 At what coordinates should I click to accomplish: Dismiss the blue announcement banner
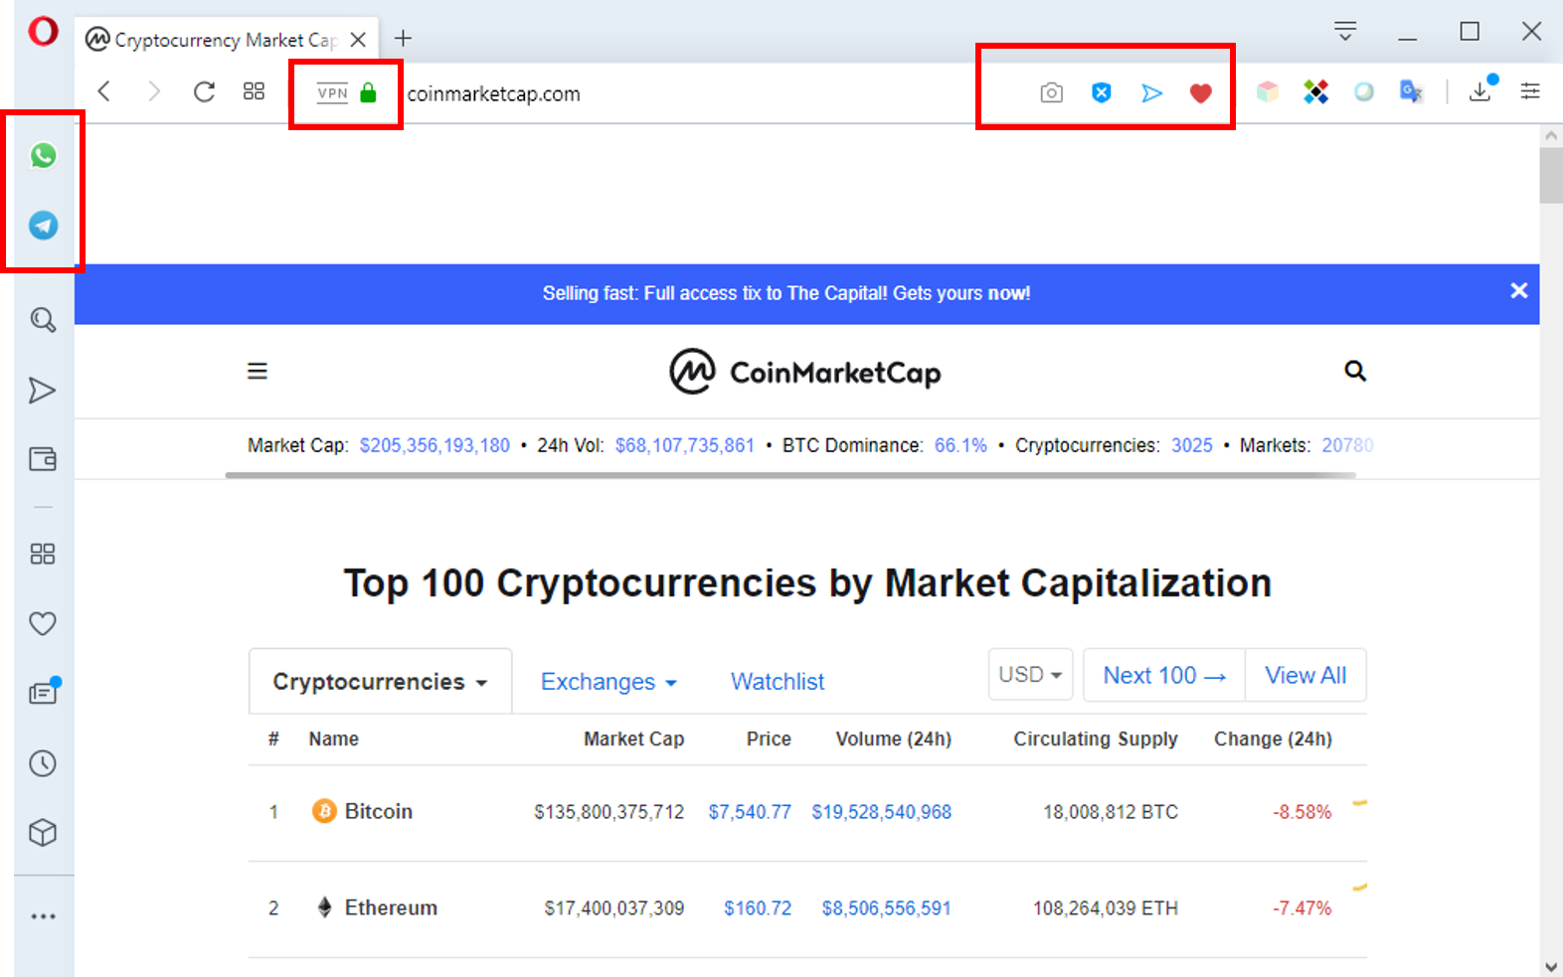coord(1519,291)
